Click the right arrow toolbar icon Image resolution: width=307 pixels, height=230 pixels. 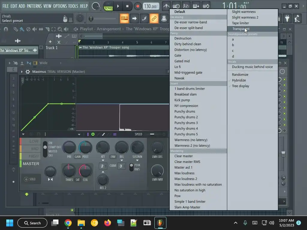(x=134, y=19)
